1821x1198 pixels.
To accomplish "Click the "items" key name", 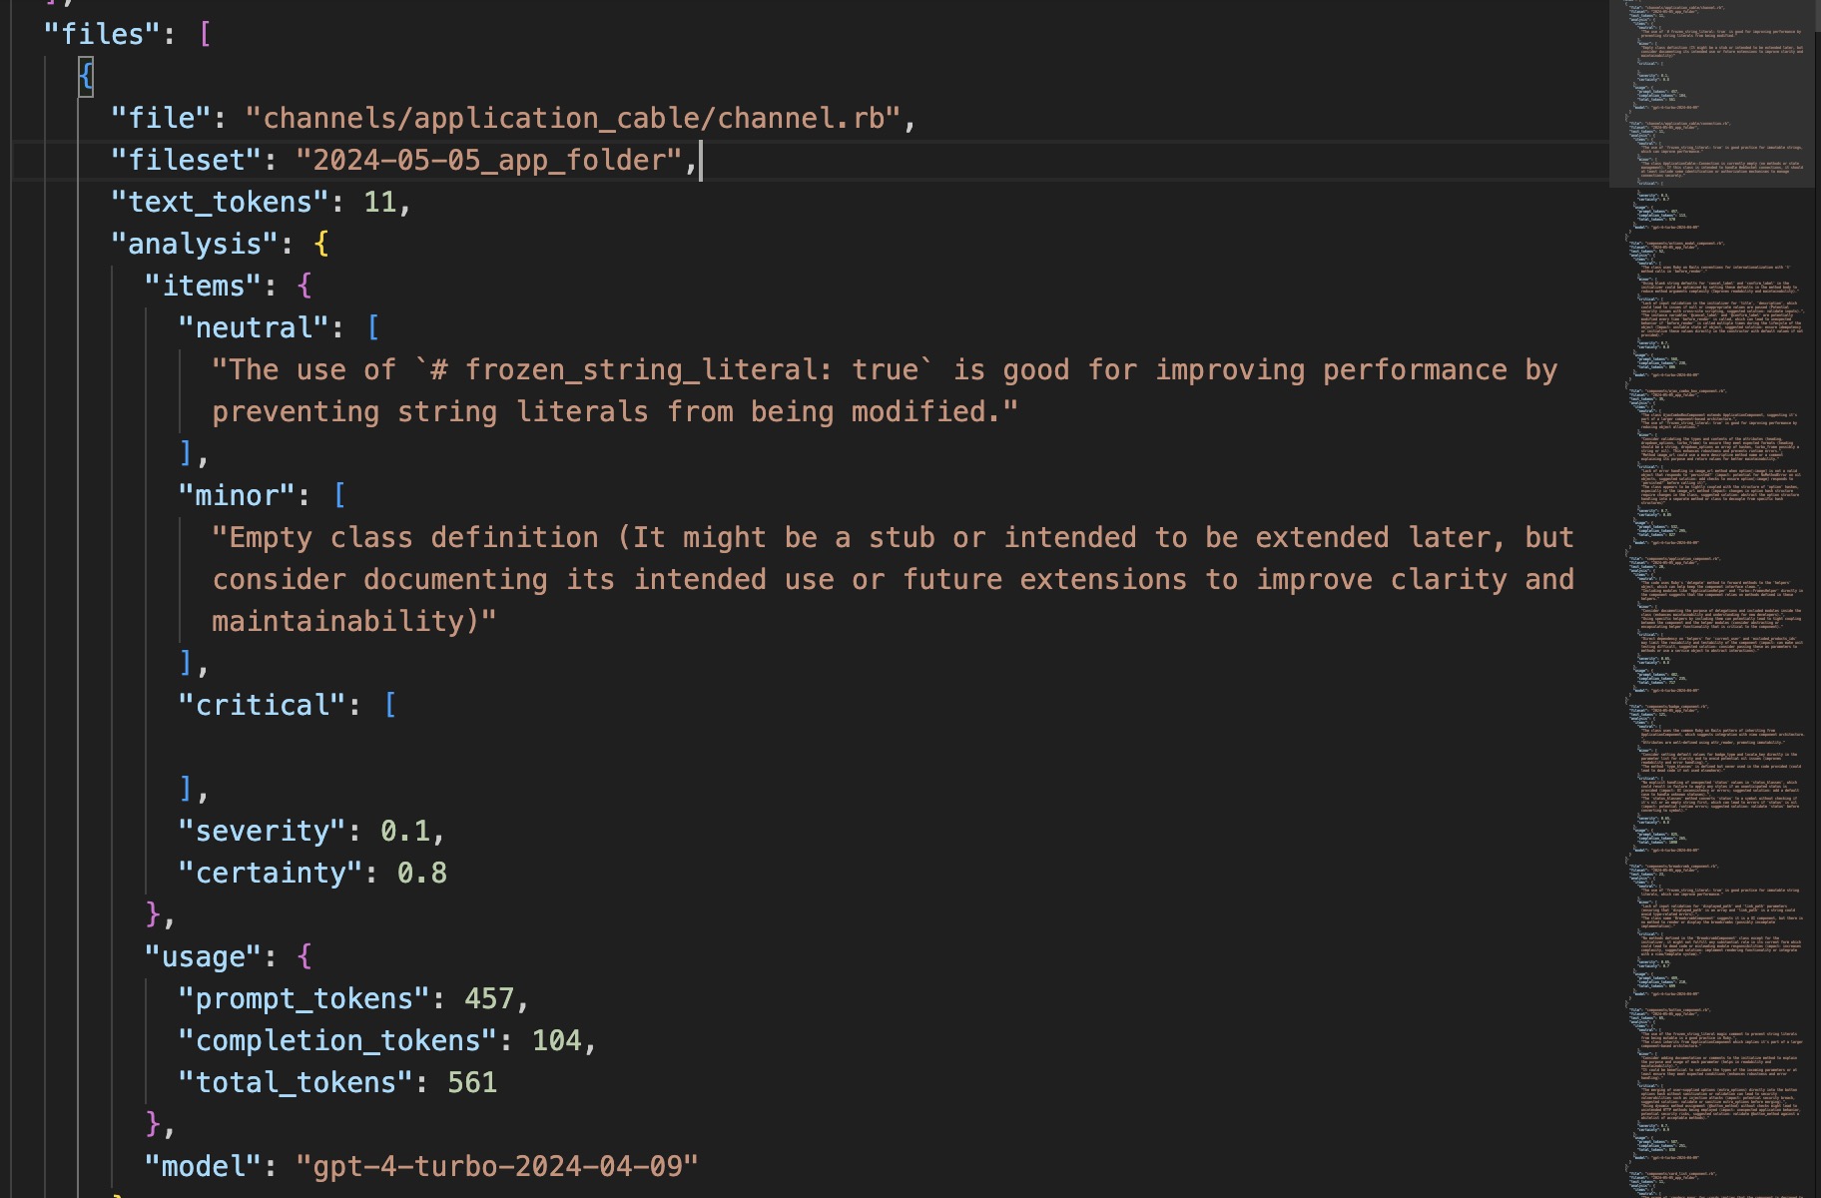I will pyautogui.click(x=203, y=286).
